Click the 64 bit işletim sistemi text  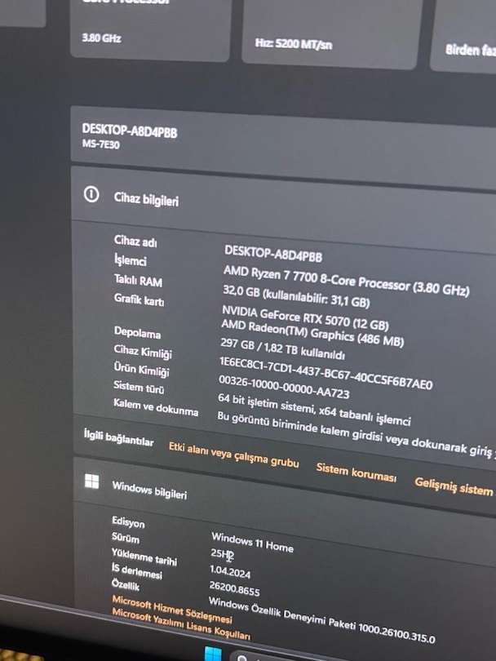314,410
